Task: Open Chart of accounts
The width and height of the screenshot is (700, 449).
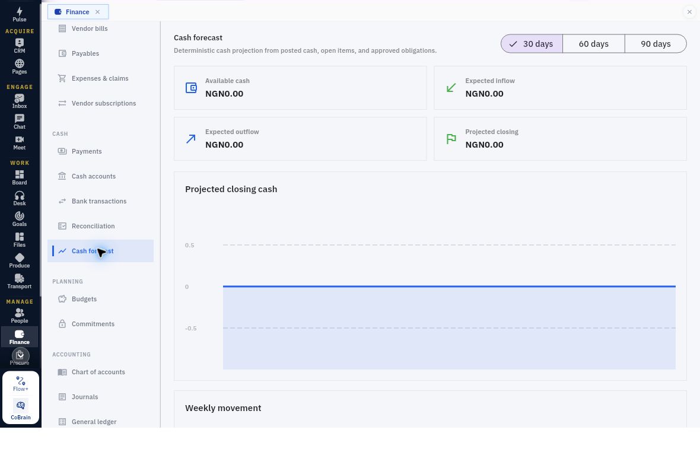Action: (x=100, y=372)
